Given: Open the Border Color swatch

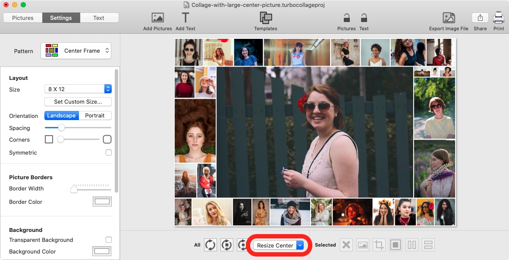Looking at the screenshot, I should coord(102,202).
